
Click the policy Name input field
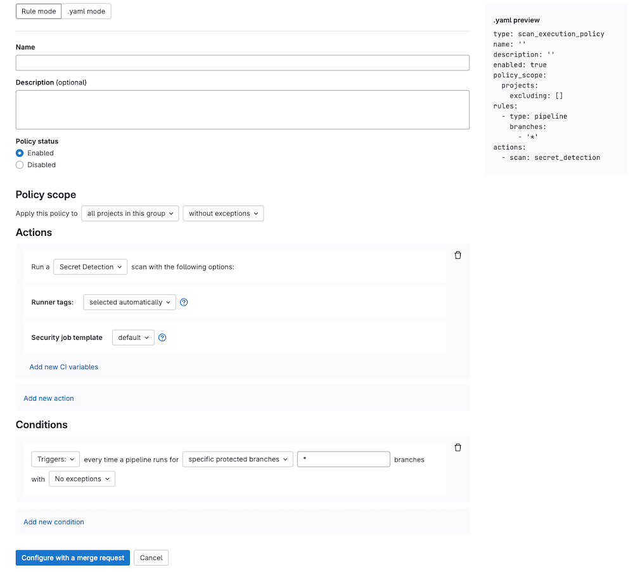(x=243, y=62)
